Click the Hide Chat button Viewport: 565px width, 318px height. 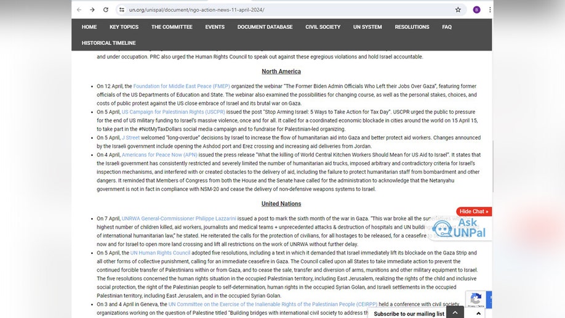[474, 211]
